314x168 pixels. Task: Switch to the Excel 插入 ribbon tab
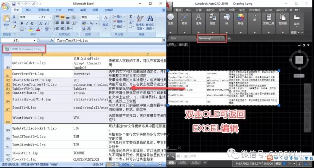click(x=29, y=10)
